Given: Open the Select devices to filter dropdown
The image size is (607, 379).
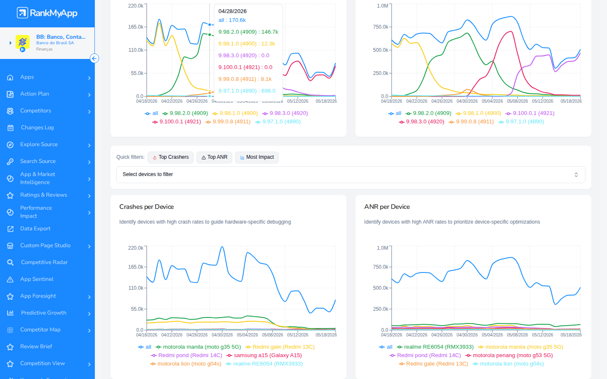Looking at the screenshot, I should pyautogui.click(x=351, y=175).
